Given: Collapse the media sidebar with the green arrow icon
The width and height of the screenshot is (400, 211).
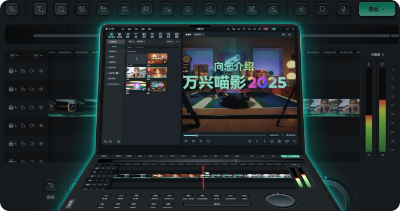Looking at the screenshot, I should (x=119, y=141).
